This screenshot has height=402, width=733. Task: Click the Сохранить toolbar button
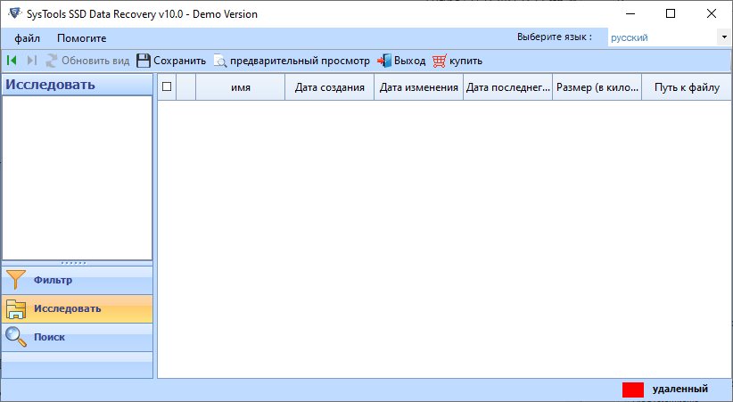[x=171, y=61]
